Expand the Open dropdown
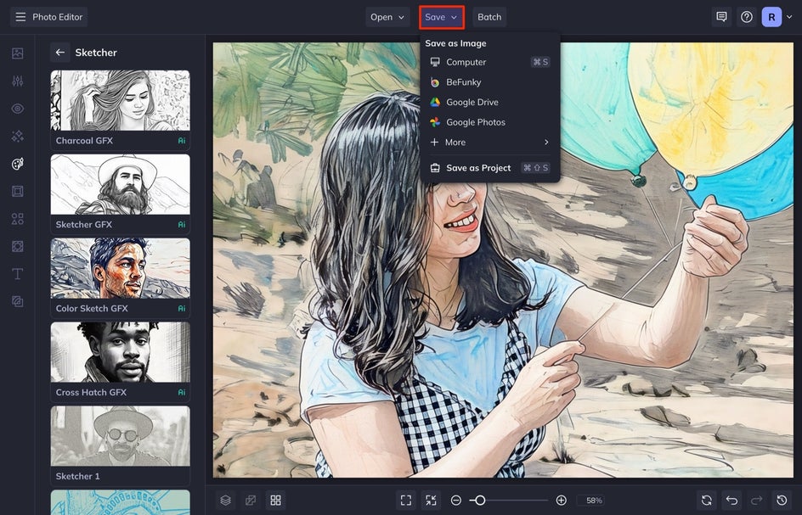802x515 pixels. [x=387, y=17]
